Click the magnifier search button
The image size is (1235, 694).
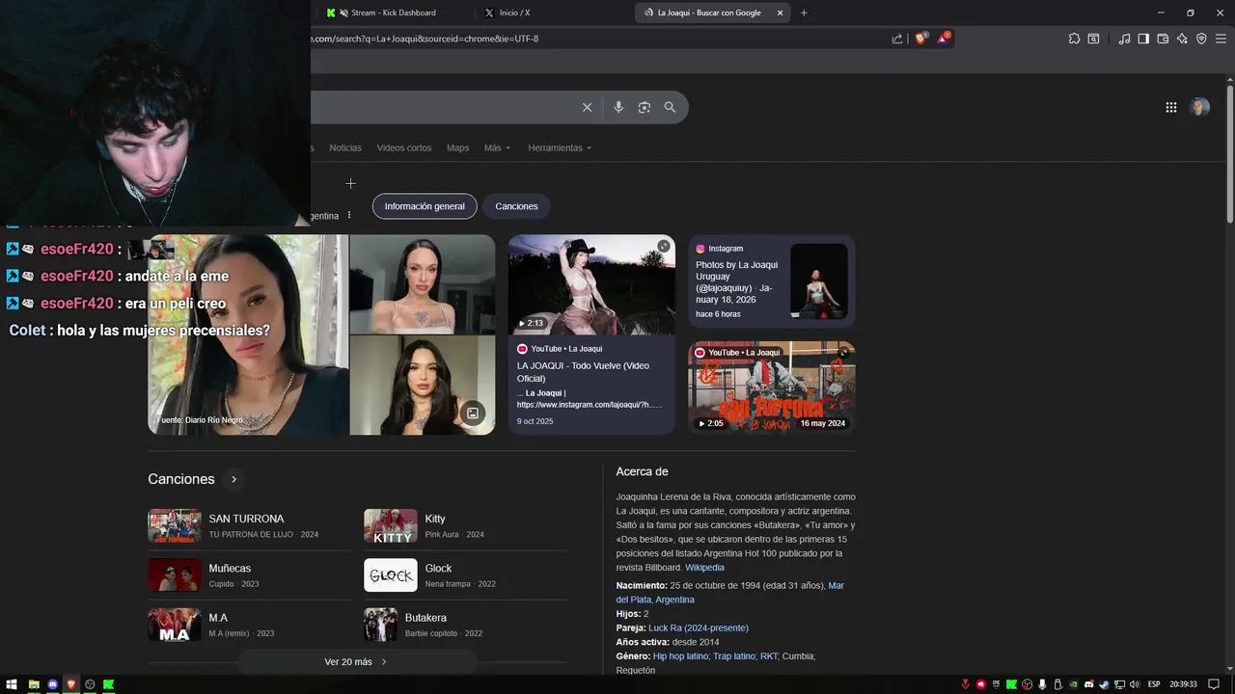tap(670, 107)
